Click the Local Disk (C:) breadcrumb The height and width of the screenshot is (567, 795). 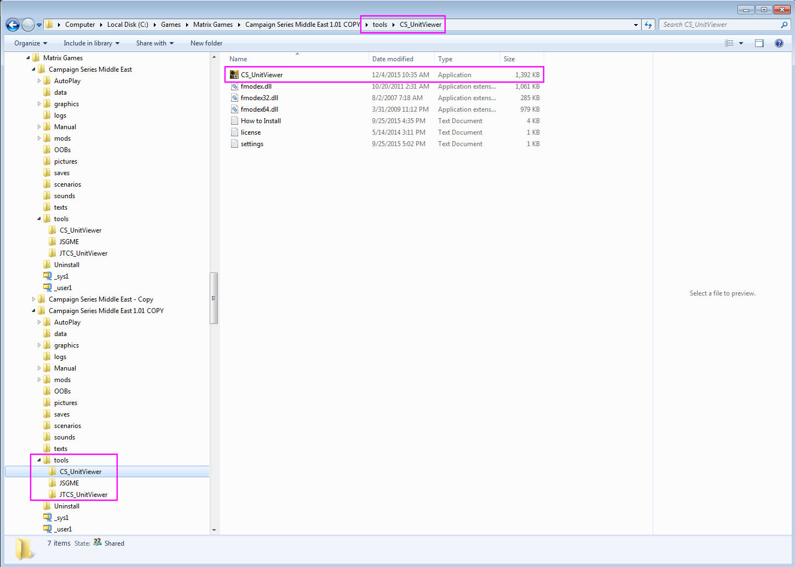click(128, 25)
